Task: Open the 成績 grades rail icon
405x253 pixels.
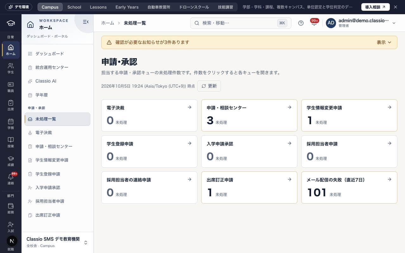Action: 11,161
